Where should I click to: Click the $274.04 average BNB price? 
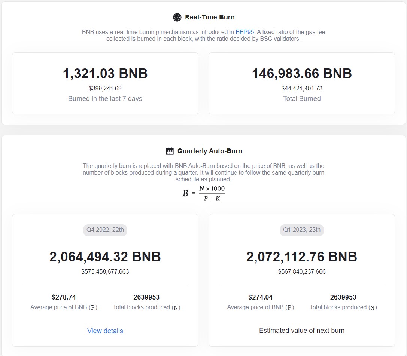pos(260,297)
